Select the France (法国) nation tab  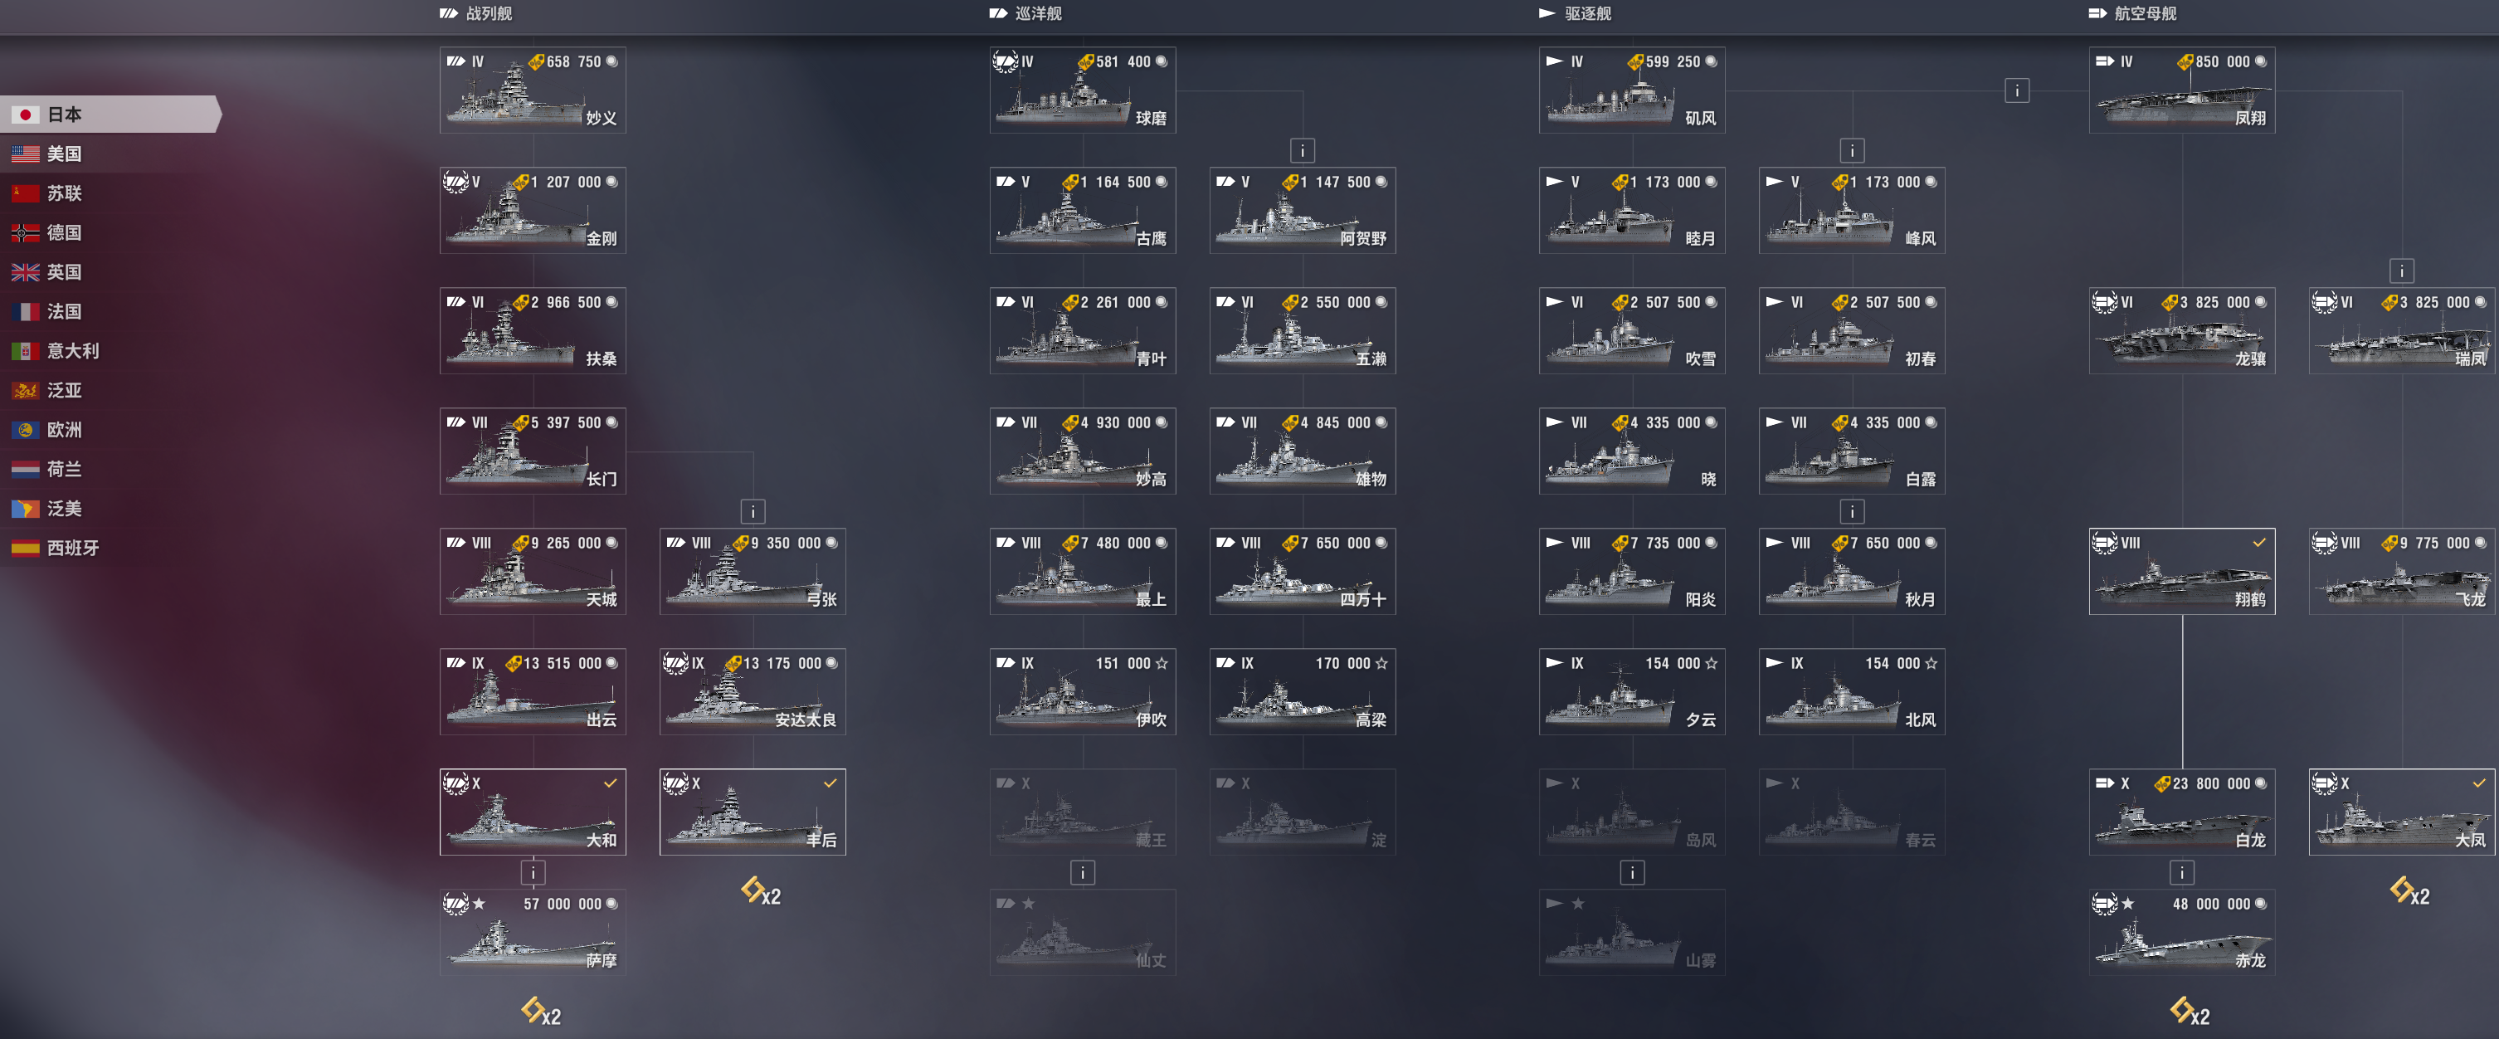coord(110,311)
